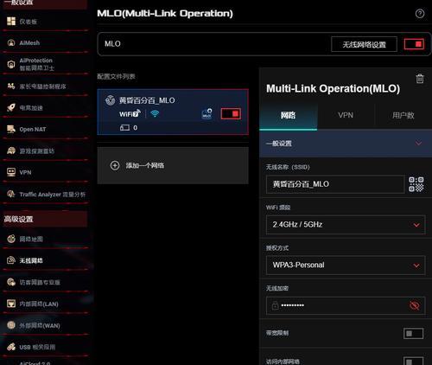The height and width of the screenshot is (365, 432).
Task: Toggle the 黄昏百分百_MLO profile switch
Action: click(231, 113)
